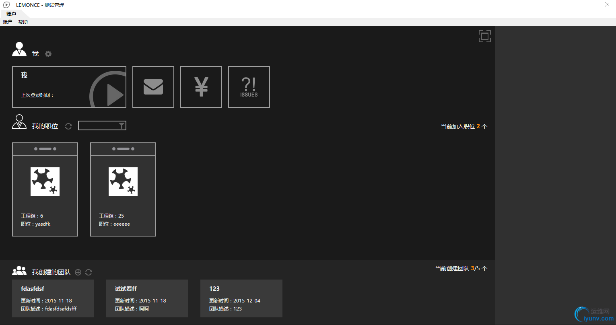Close the LEMONCE window
Image resolution: width=616 pixels, height=325 pixels.
coord(607,4)
